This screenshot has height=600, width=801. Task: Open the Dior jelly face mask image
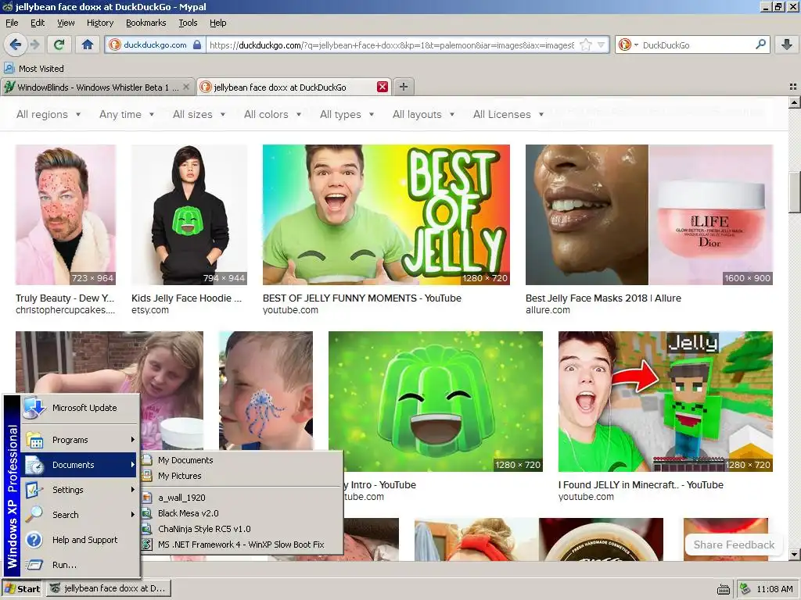pyautogui.click(x=649, y=215)
